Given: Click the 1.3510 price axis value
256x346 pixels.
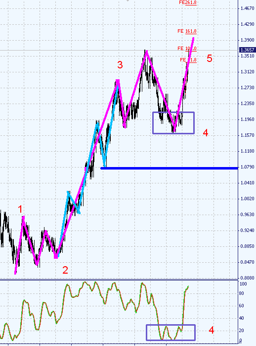Looking at the screenshot, I should (248, 56).
